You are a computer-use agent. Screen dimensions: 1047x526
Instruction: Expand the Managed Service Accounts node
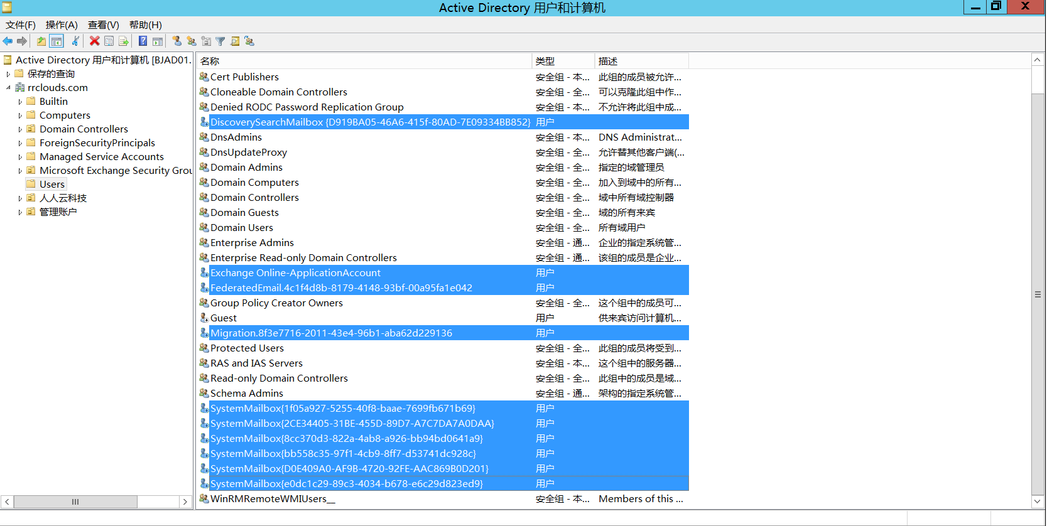(20, 157)
